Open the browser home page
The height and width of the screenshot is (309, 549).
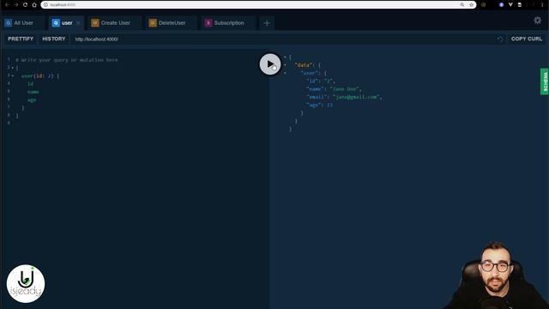click(x=34, y=4)
